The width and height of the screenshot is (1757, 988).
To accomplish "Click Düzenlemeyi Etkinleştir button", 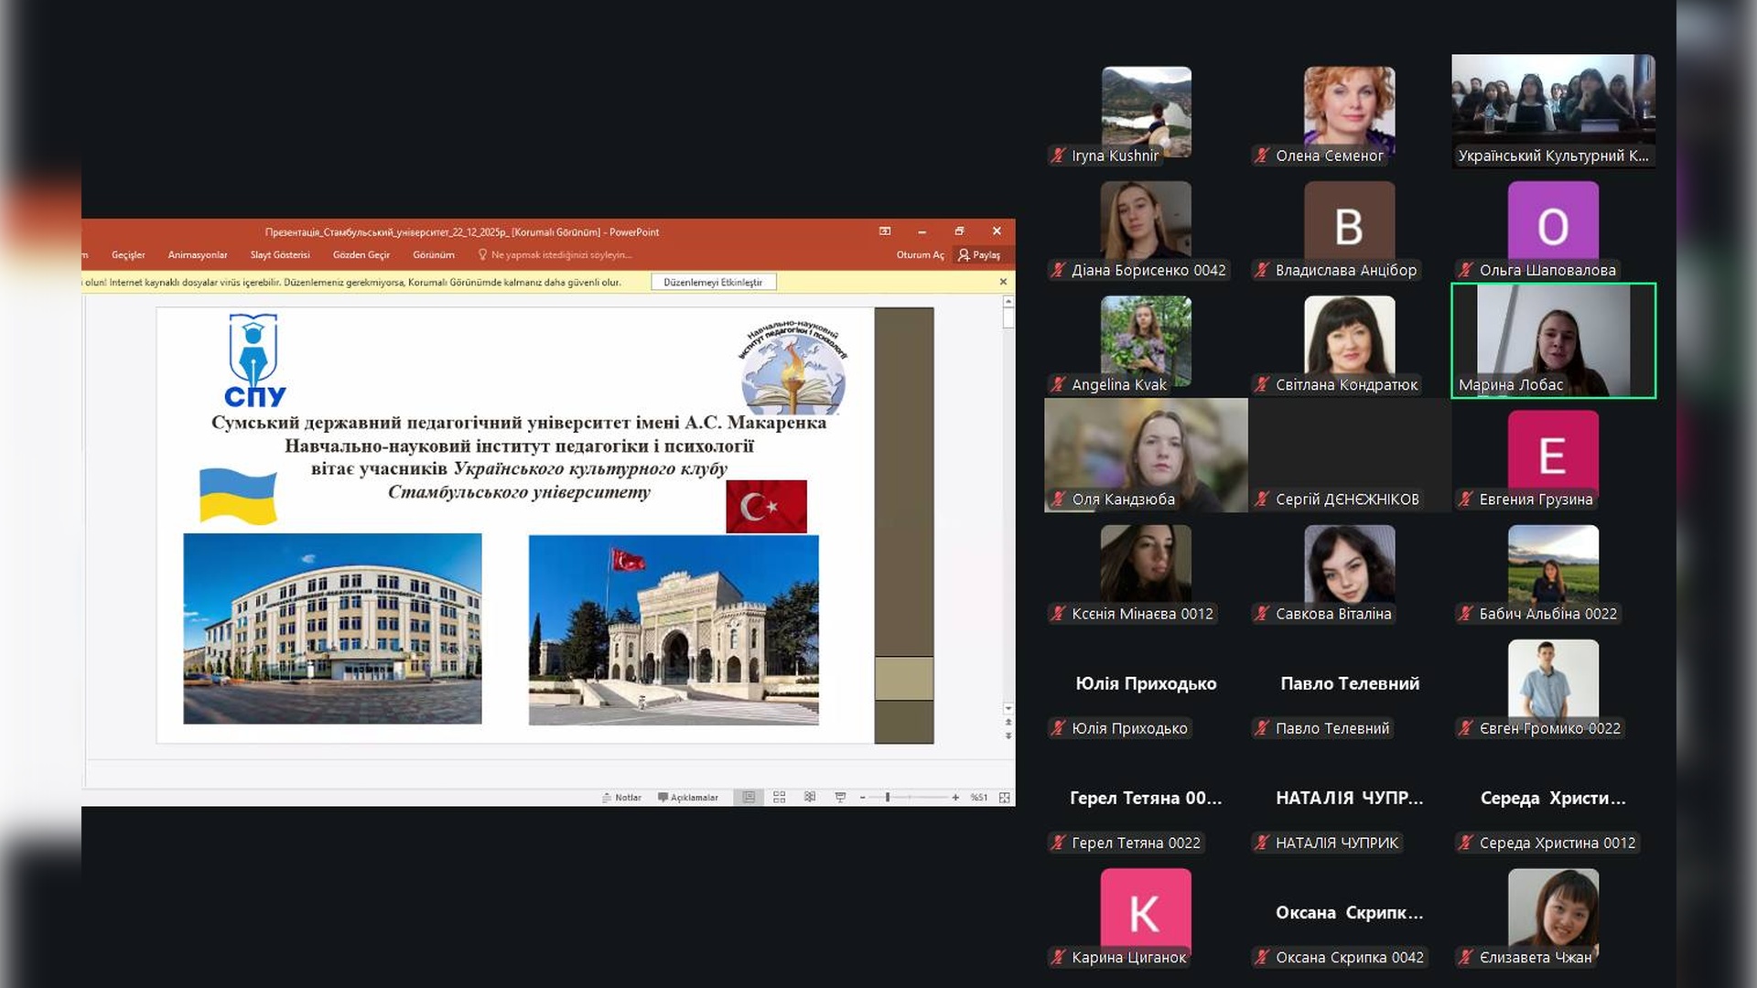I will click(x=713, y=282).
